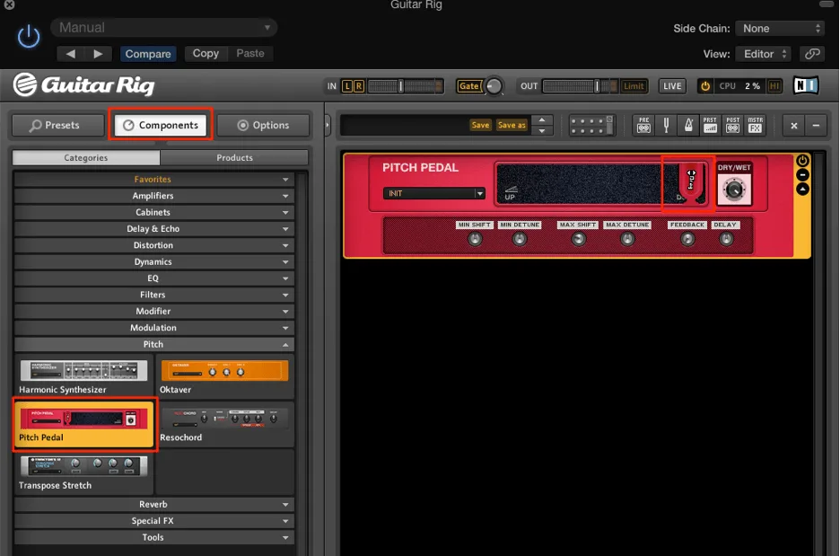840x556 pixels.
Task: Click the Save as button
Action: click(x=512, y=125)
